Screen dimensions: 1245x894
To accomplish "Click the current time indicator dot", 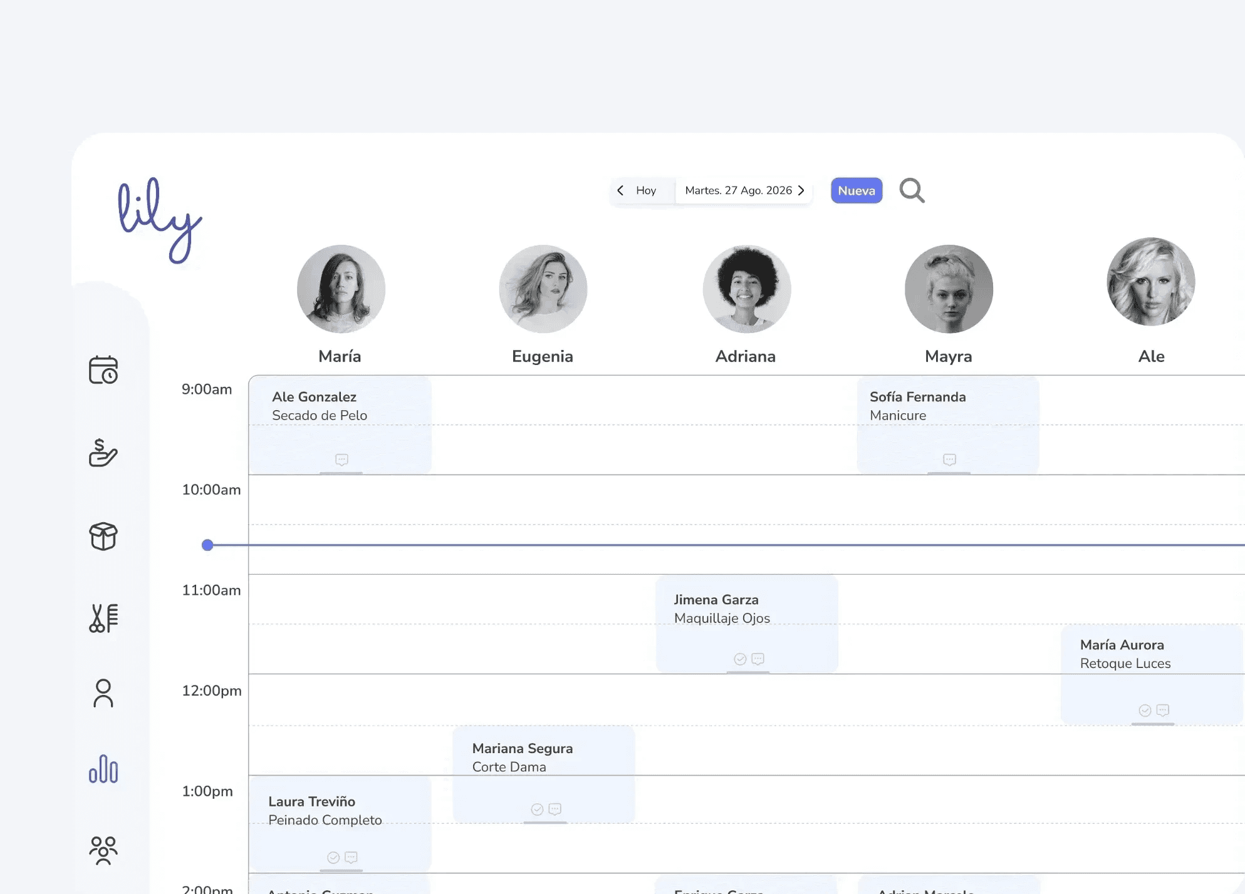I will pos(207,545).
